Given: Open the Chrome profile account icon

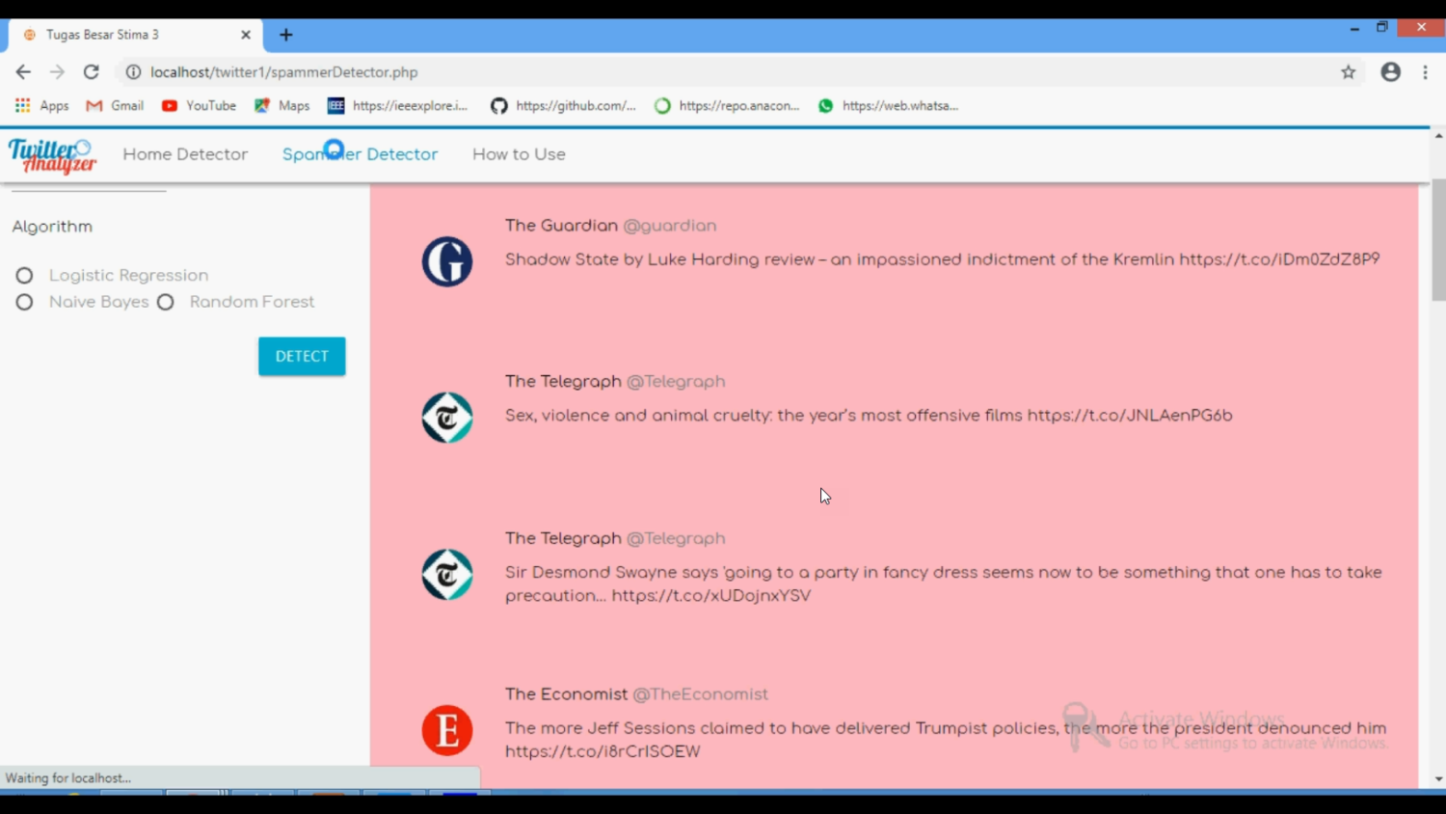Looking at the screenshot, I should click(1390, 72).
